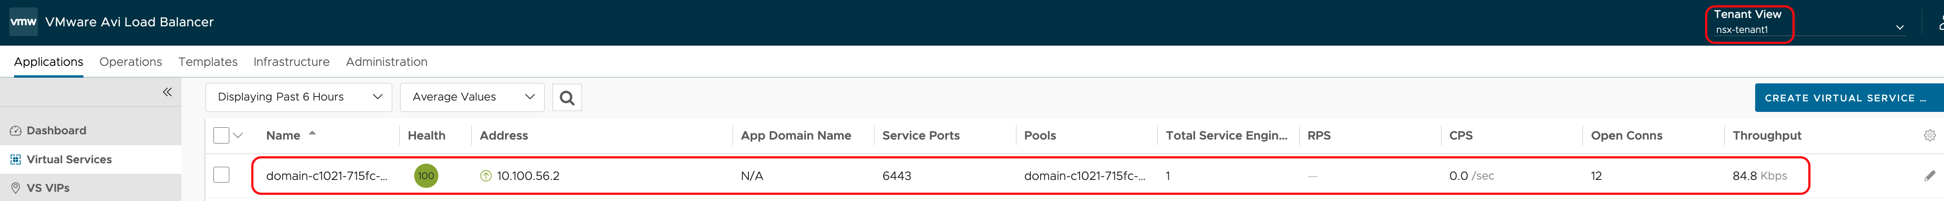Toggle the select-all checkbox in header
Screen dimensions: 1944x201
click(x=221, y=136)
